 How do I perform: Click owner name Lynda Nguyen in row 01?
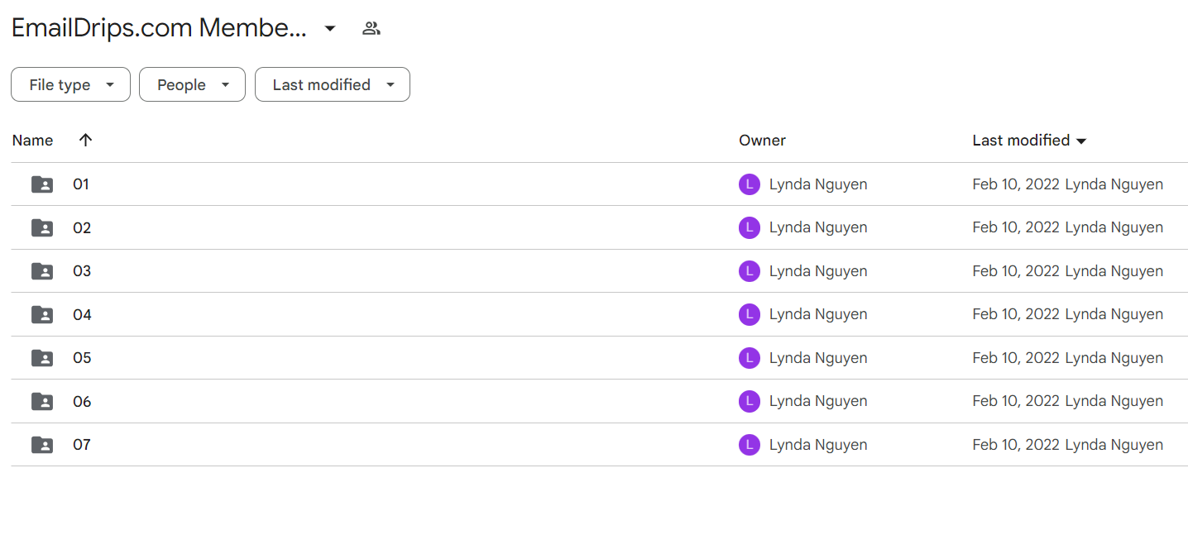click(818, 184)
